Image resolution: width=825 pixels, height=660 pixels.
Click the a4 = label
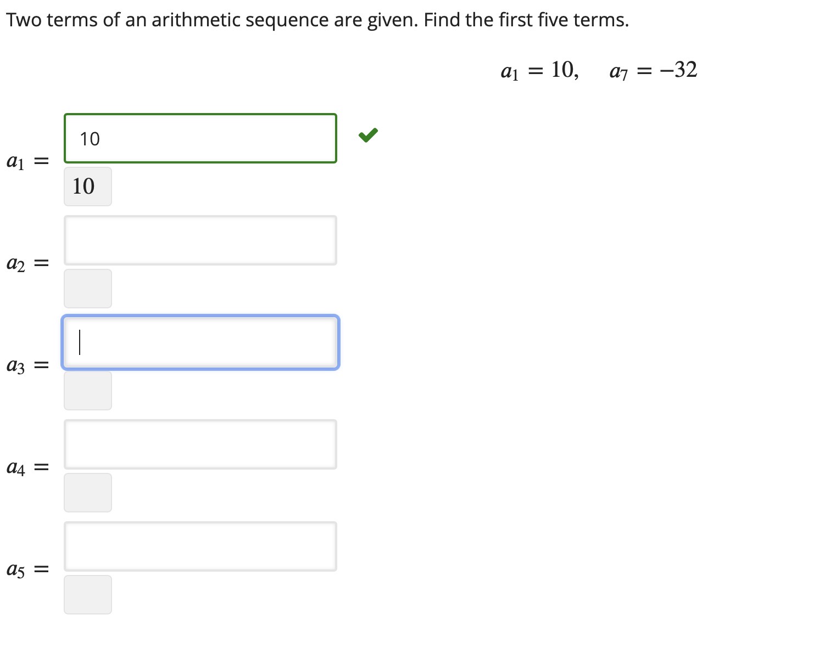tap(26, 467)
